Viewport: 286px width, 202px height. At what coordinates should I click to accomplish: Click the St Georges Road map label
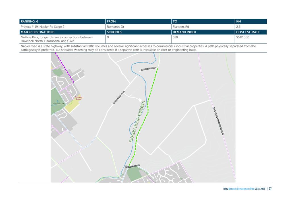tap(119, 97)
